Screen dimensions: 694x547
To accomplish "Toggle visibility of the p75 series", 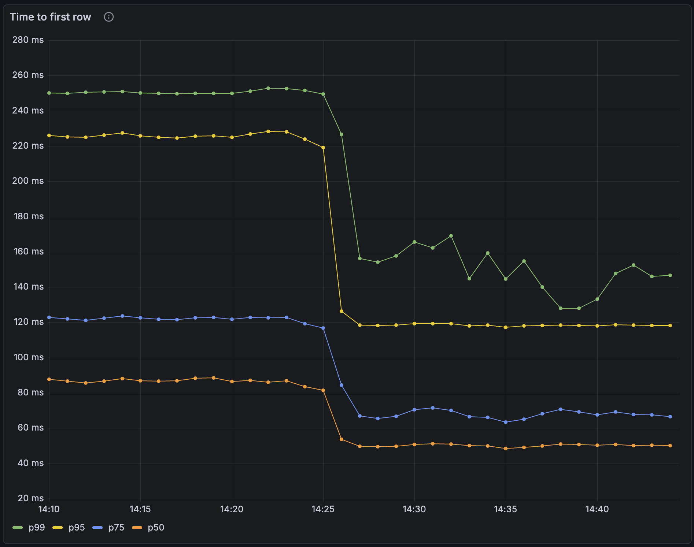I will click(x=116, y=528).
